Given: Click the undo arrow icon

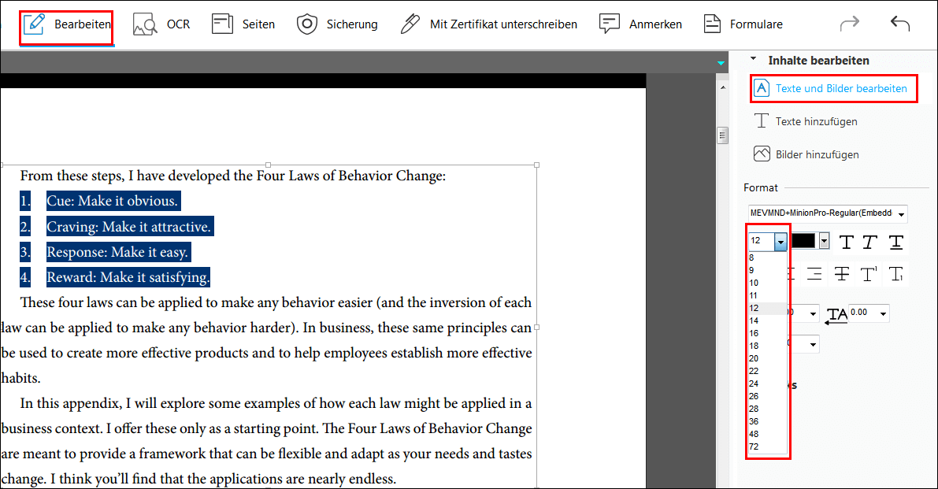Looking at the screenshot, I should click(x=899, y=24).
